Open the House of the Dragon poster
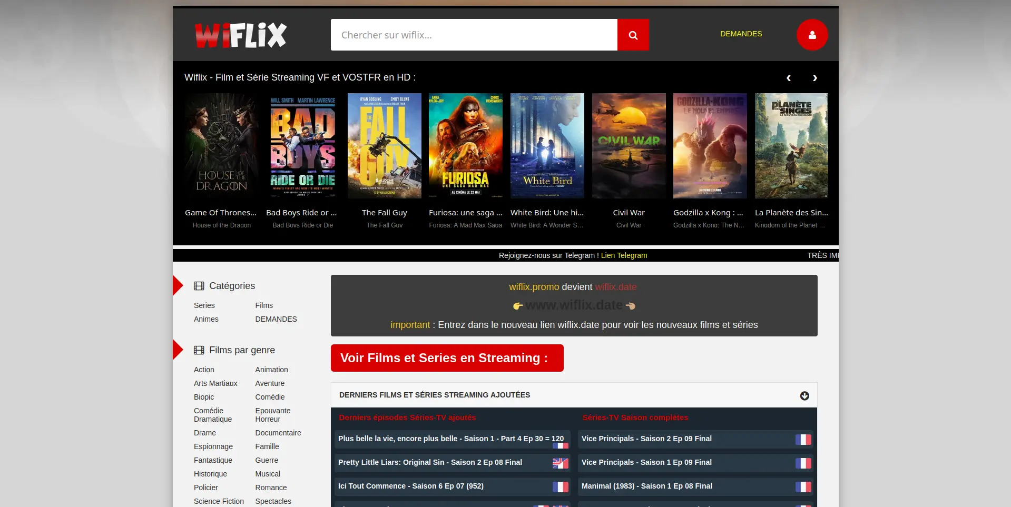The image size is (1011, 507). pos(222,146)
